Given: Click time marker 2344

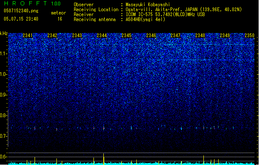Looking at the screenshot, I should tap(102, 35).
